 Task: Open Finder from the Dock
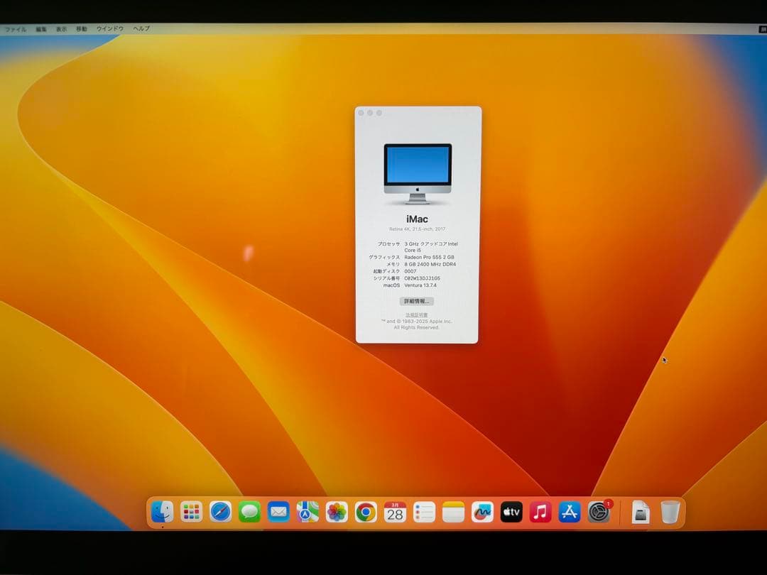[162, 511]
